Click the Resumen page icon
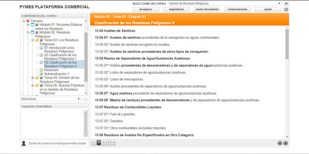This screenshot has width=309, height=154. (x=41, y=70)
